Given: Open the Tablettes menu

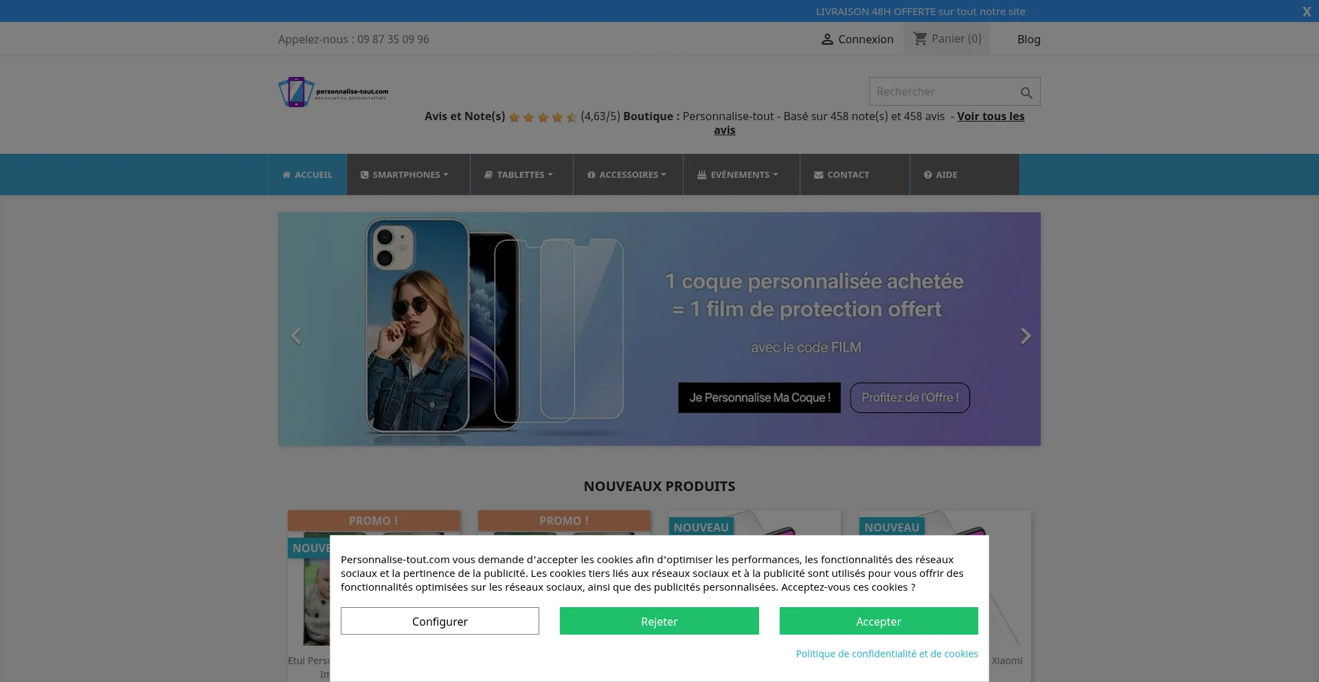Looking at the screenshot, I should tap(521, 174).
